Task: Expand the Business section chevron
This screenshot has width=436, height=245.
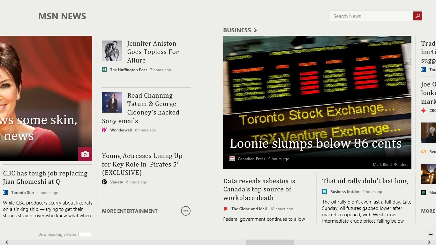Action: point(255,30)
